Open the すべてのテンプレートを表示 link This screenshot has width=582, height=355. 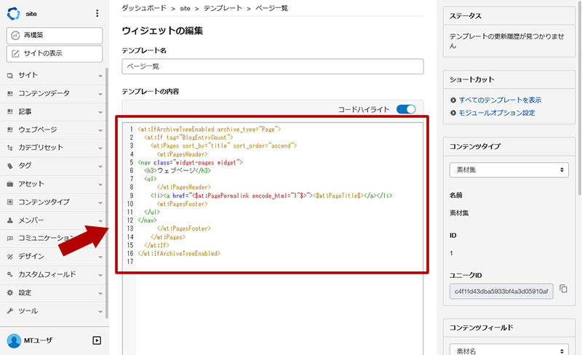pyautogui.click(x=500, y=100)
